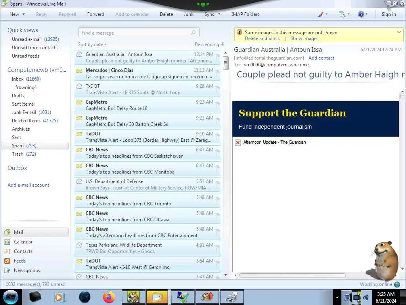Flag the CBC Toronto headlines message
Viewport: 406px width, 305px height.
click(x=218, y=199)
